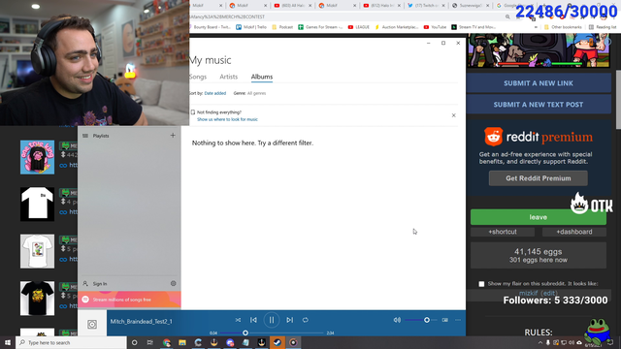Open the Bounty Board bookmark

coord(210,27)
